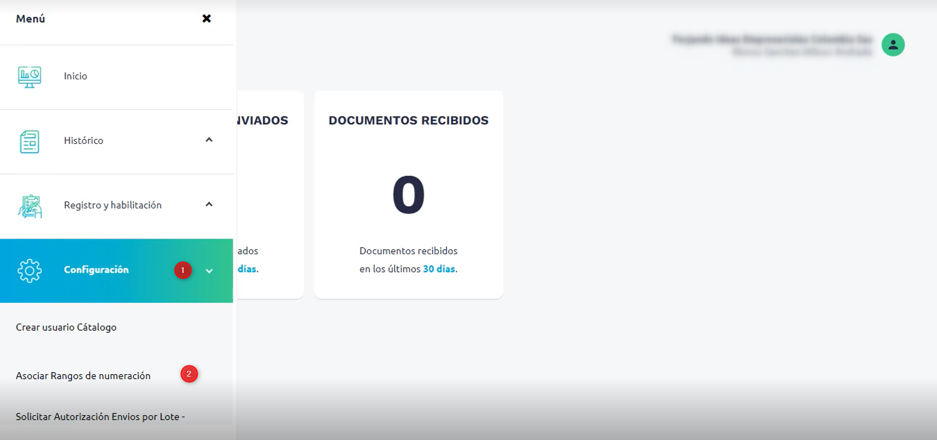Image resolution: width=937 pixels, height=440 pixels.
Task: Close the Menú side panel
Action: (x=207, y=19)
